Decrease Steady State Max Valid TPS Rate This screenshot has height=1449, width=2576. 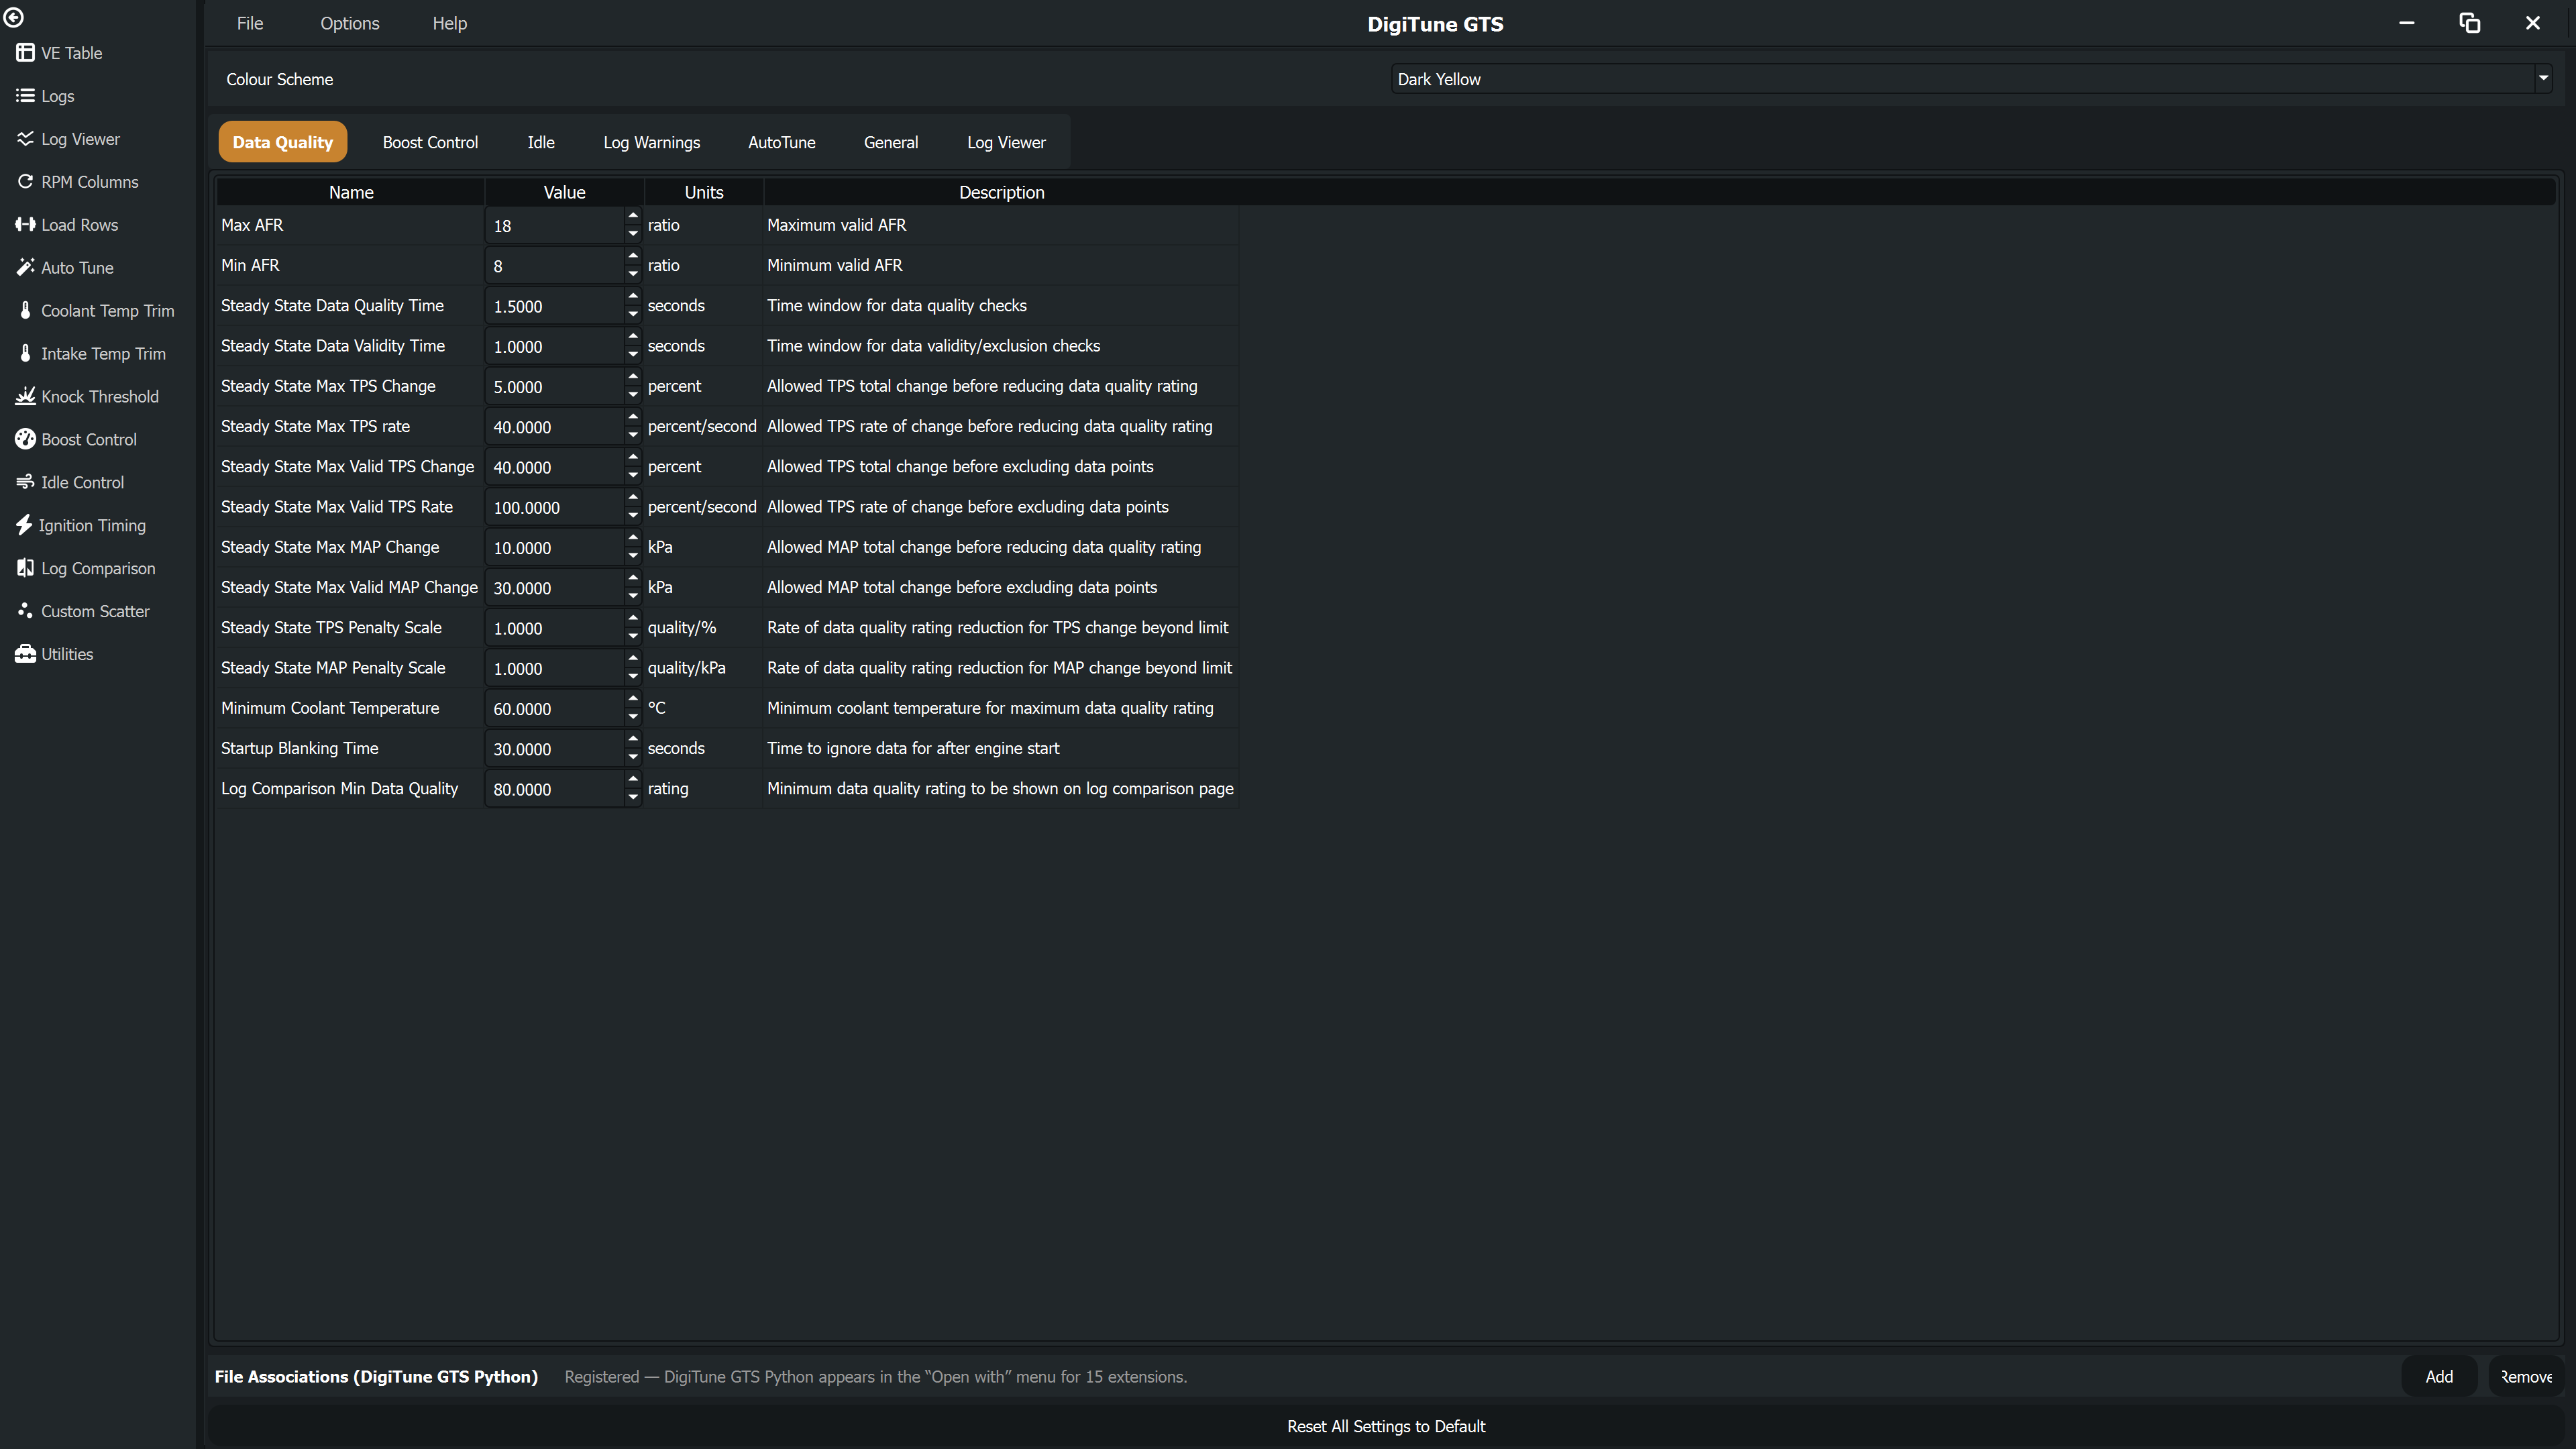633,516
